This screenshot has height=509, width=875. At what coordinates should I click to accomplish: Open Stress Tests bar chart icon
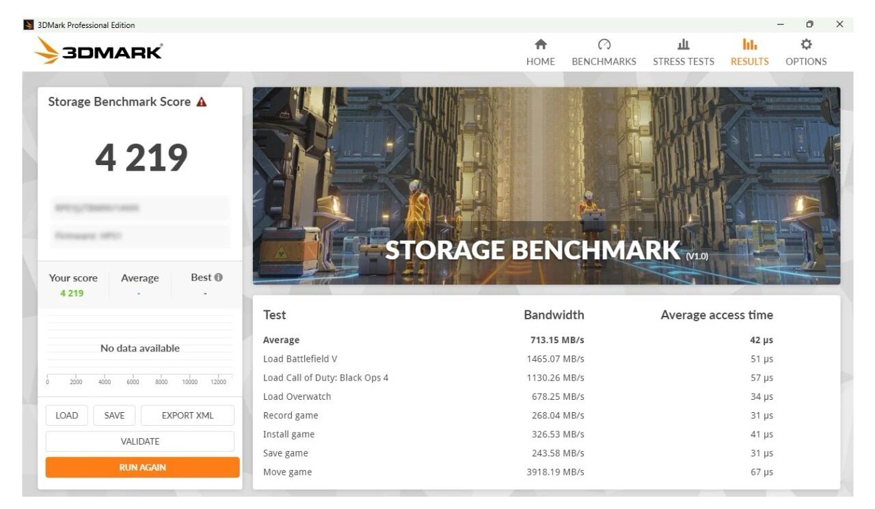(x=683, y=44)
